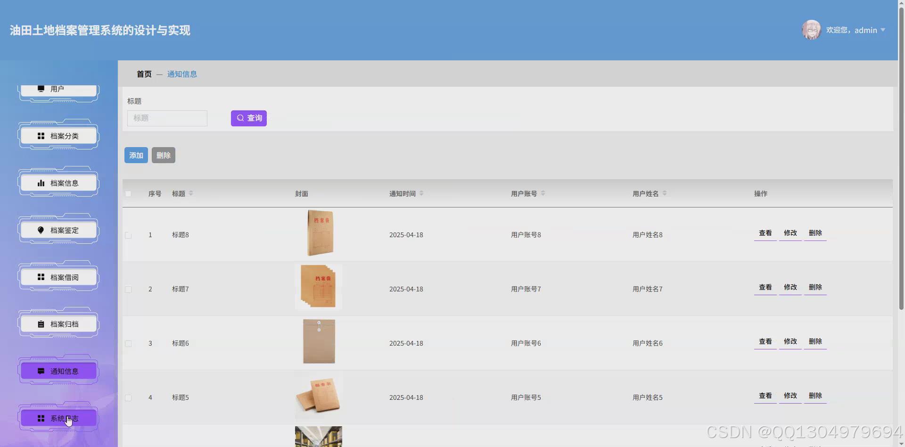This screenshot has width=905, height=447.
Task: Click the grid icon beside 档案分类
Action: (41, 136)
